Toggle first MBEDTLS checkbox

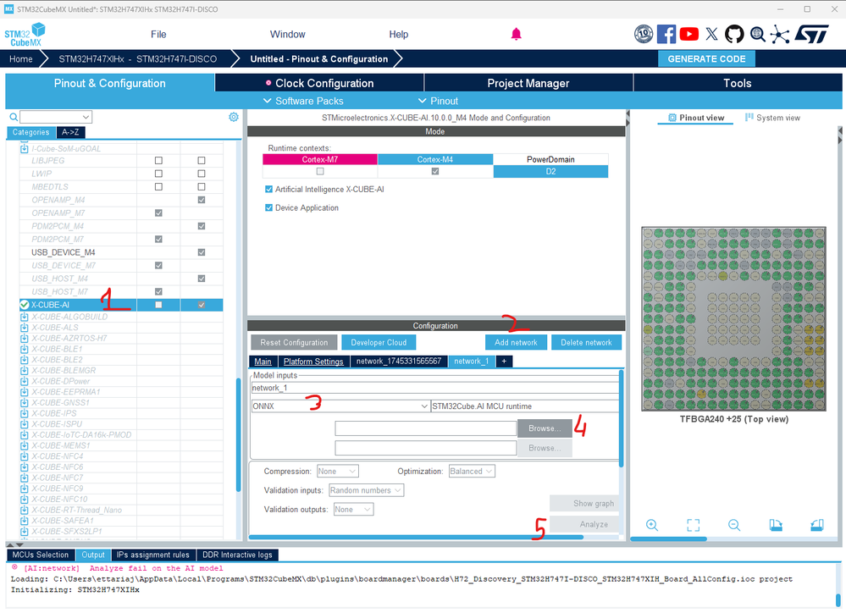click(158, 187)
